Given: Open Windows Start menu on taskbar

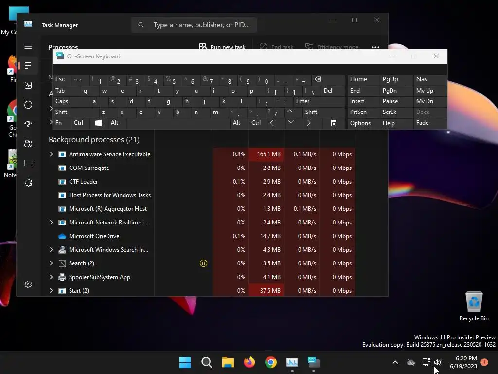Looking at the screenshot, I should tap(185, 362).
